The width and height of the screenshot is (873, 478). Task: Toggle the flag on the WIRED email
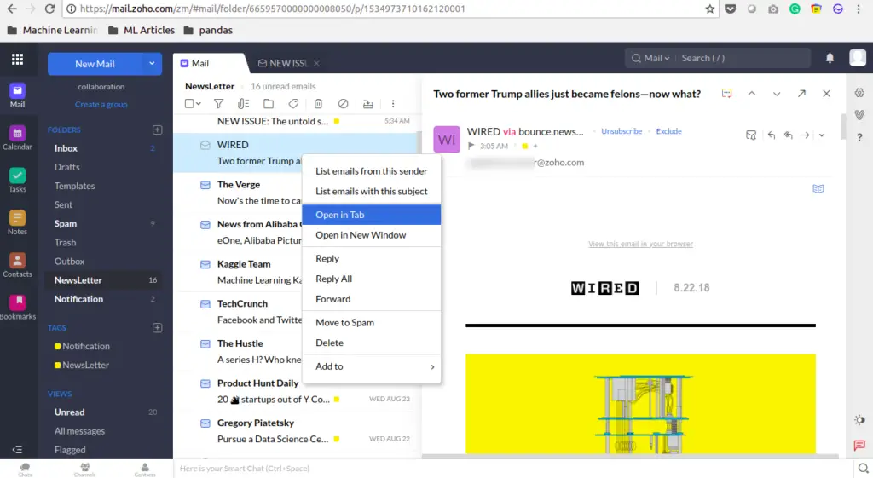click(x=471, y=146)
